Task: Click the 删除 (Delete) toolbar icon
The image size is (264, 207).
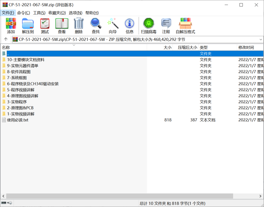Action: 78,26
